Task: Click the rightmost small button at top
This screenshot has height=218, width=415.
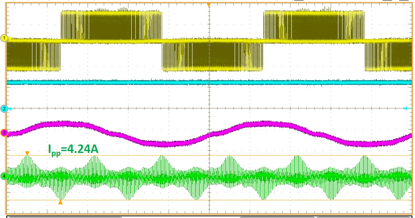Action: pos(404,1)
